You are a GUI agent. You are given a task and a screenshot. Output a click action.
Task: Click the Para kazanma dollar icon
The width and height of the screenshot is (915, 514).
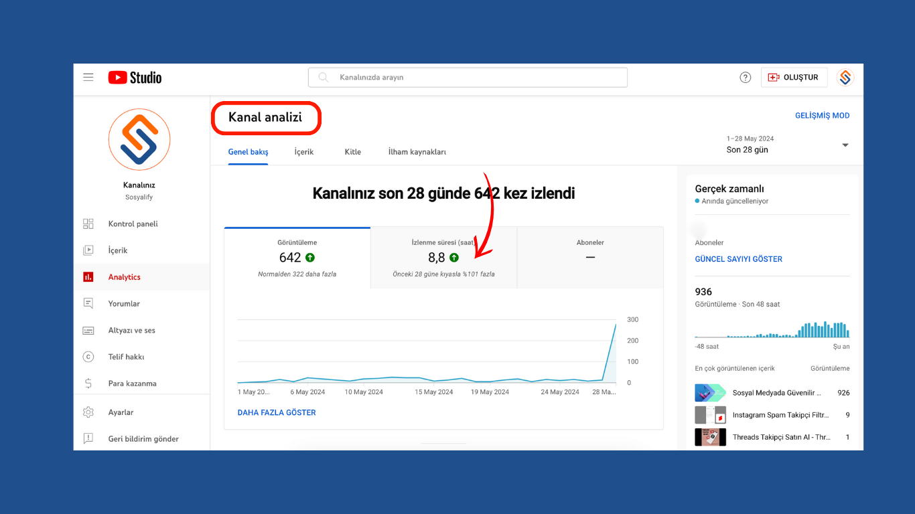pos(88,383)
